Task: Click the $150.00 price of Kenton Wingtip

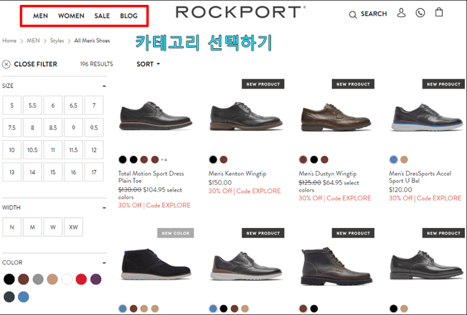Action: click(220, 183)
